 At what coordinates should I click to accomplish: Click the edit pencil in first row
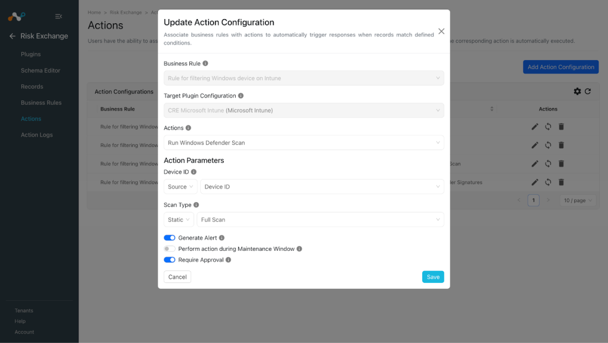click(x=535, y=127)
